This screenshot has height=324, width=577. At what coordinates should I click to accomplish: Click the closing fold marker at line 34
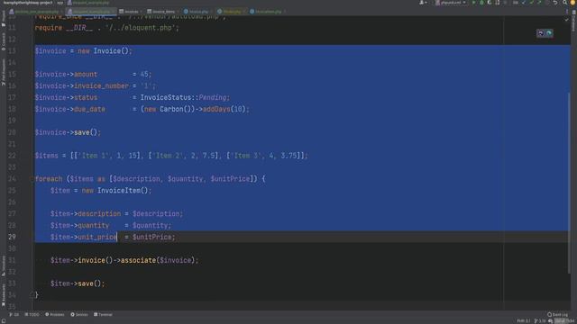click(32, 295)
